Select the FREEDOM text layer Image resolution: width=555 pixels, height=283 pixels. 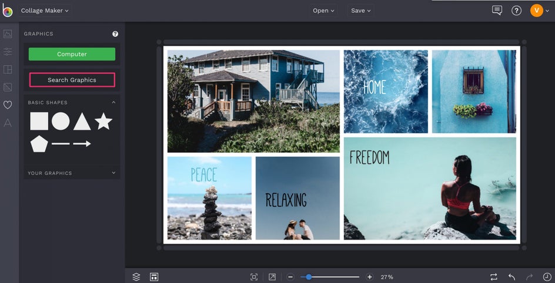370,157
